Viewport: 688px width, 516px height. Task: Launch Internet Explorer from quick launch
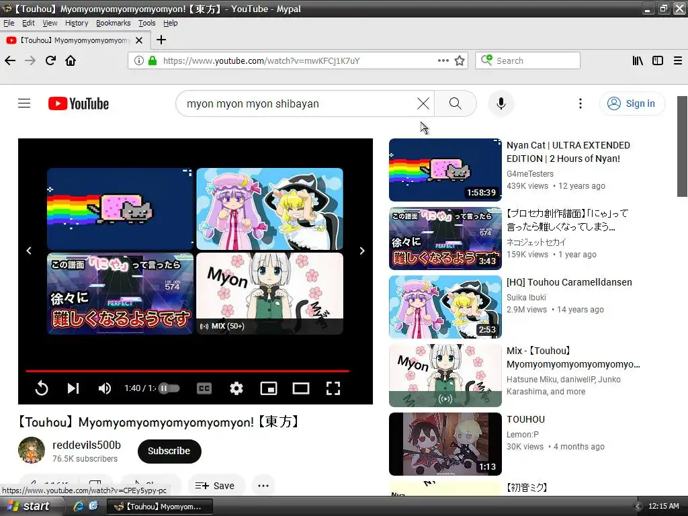pyautogui.click(x=79, y=506)
